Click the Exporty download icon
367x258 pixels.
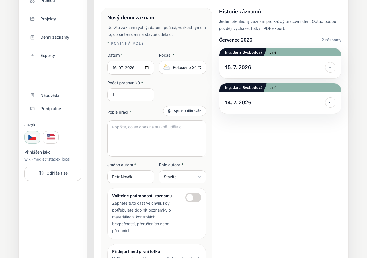(32, 56)
